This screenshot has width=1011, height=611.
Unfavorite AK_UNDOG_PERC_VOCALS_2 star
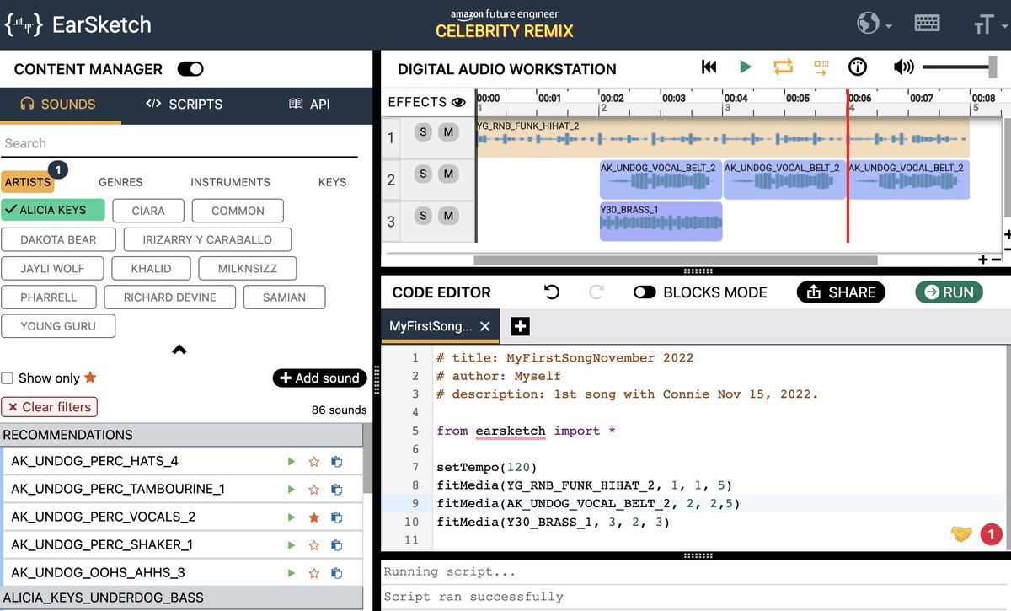tap(314, 517)
